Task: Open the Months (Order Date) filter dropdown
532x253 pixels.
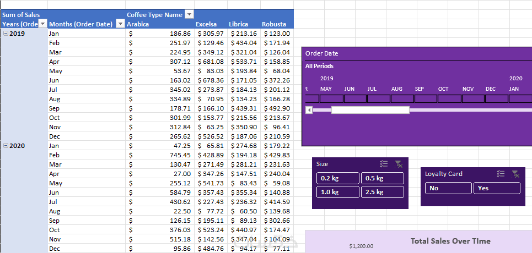Action: click(121, 24)
